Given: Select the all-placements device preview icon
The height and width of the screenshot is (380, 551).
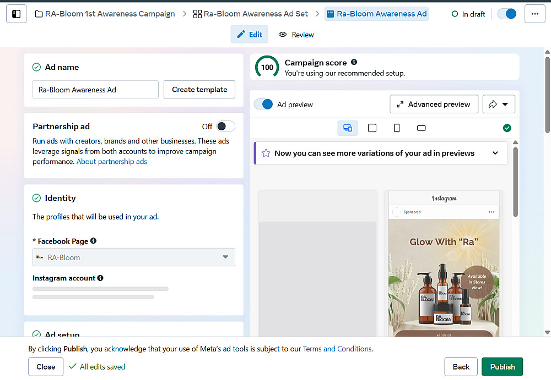Looking at the screenshot, I should pyautogui.click(x=348, y=128).
